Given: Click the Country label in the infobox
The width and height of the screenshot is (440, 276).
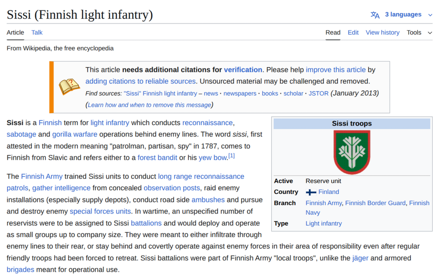Looking at the screenshot, I should coord(286,192).
